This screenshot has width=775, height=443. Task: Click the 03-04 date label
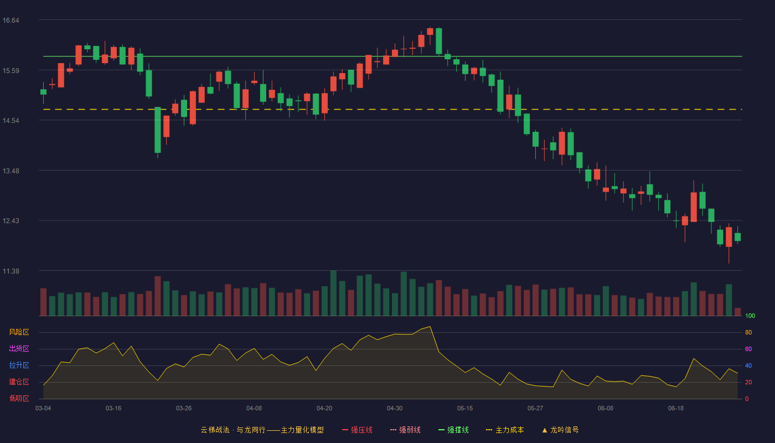pos(43,408)
